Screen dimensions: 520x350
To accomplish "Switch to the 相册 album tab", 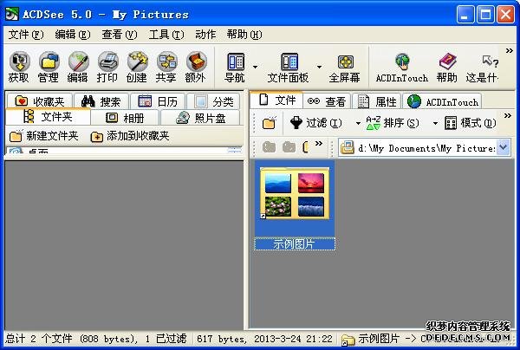I will 125,117.
